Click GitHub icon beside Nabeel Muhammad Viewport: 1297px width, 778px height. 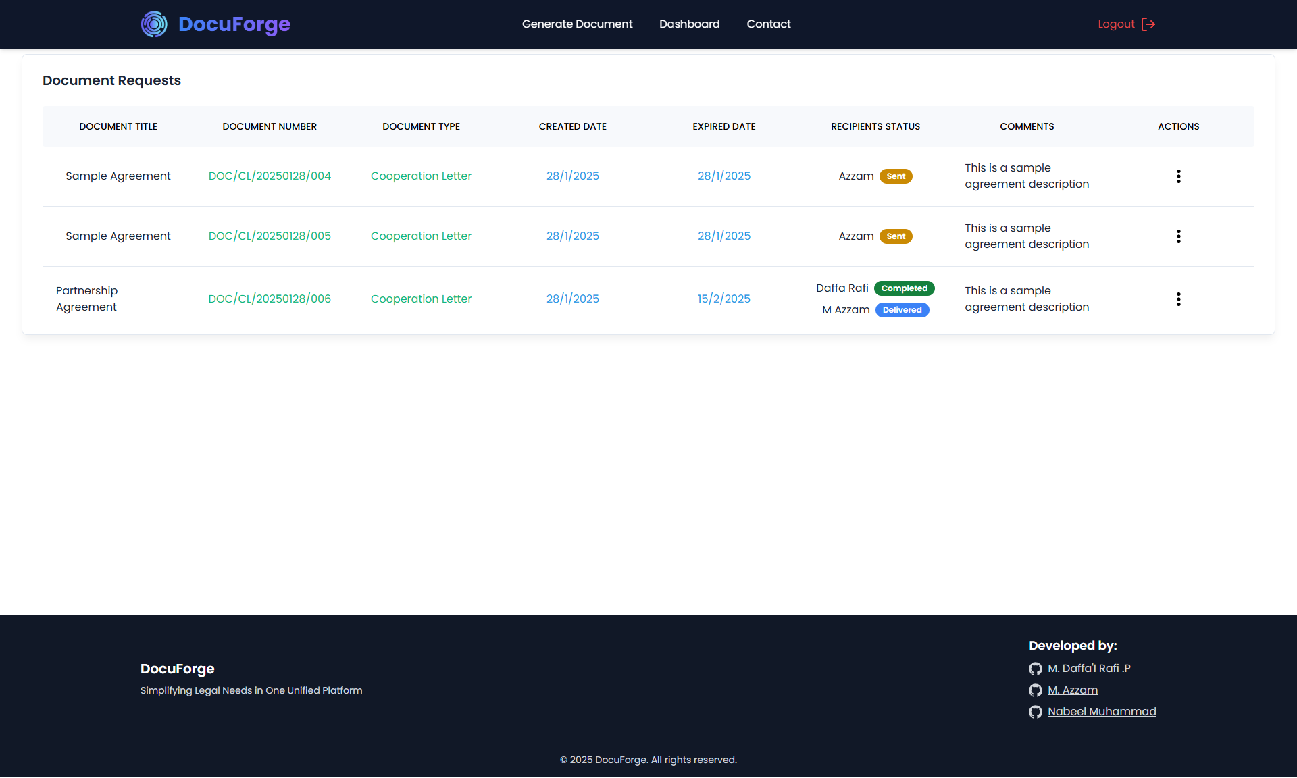pos(1035,712)
